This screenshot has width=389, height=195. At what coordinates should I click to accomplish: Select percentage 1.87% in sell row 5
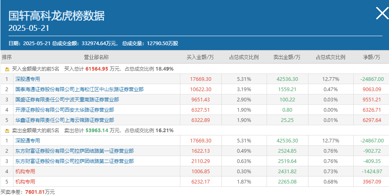point(244,181)
